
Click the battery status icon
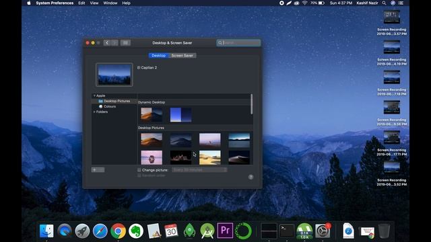coord(321,3)
